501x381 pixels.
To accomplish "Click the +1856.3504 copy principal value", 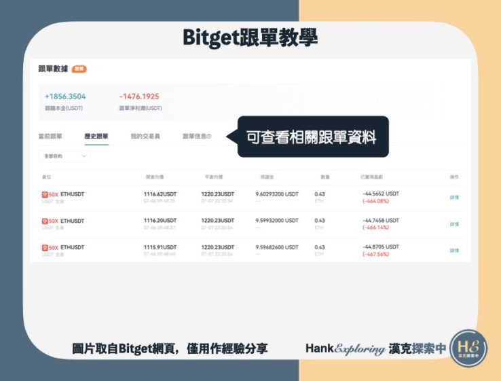I will coord(65,96).
